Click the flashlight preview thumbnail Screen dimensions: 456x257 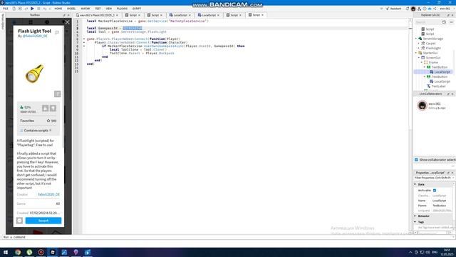coord(34,74)
